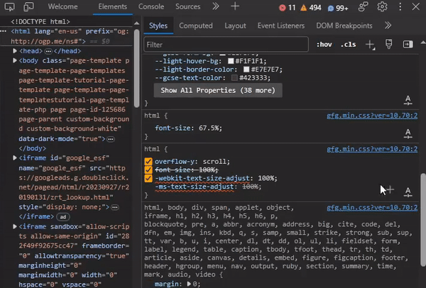Toggle rendering emulation brush icon

(389, 44)
